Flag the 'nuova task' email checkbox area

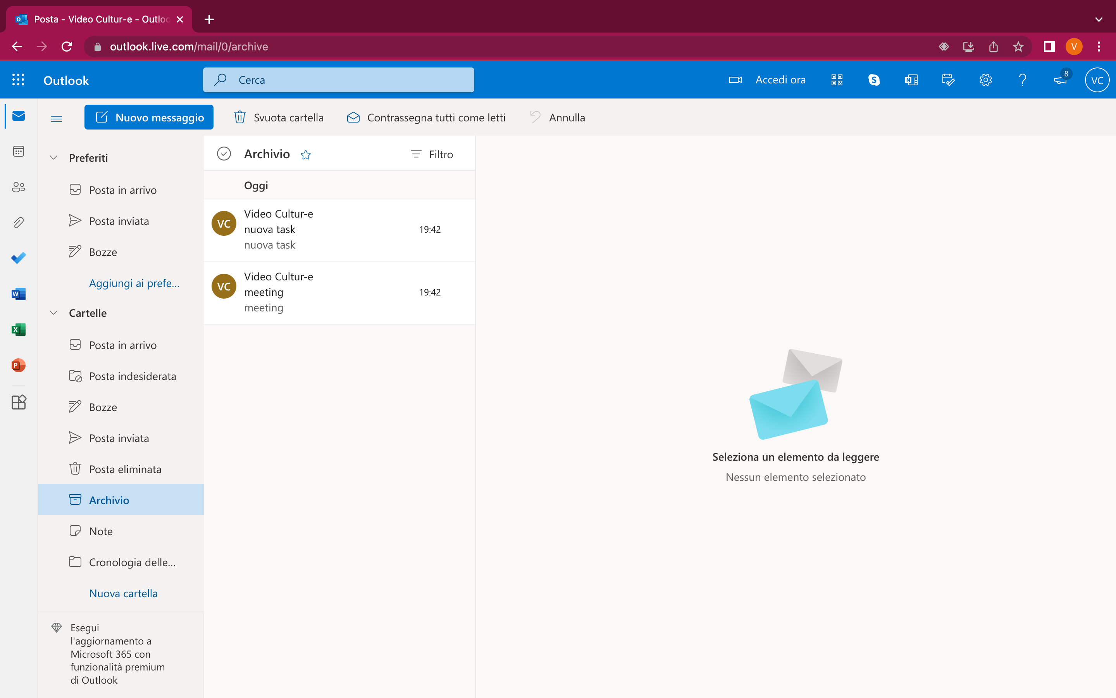coord(224,223)
